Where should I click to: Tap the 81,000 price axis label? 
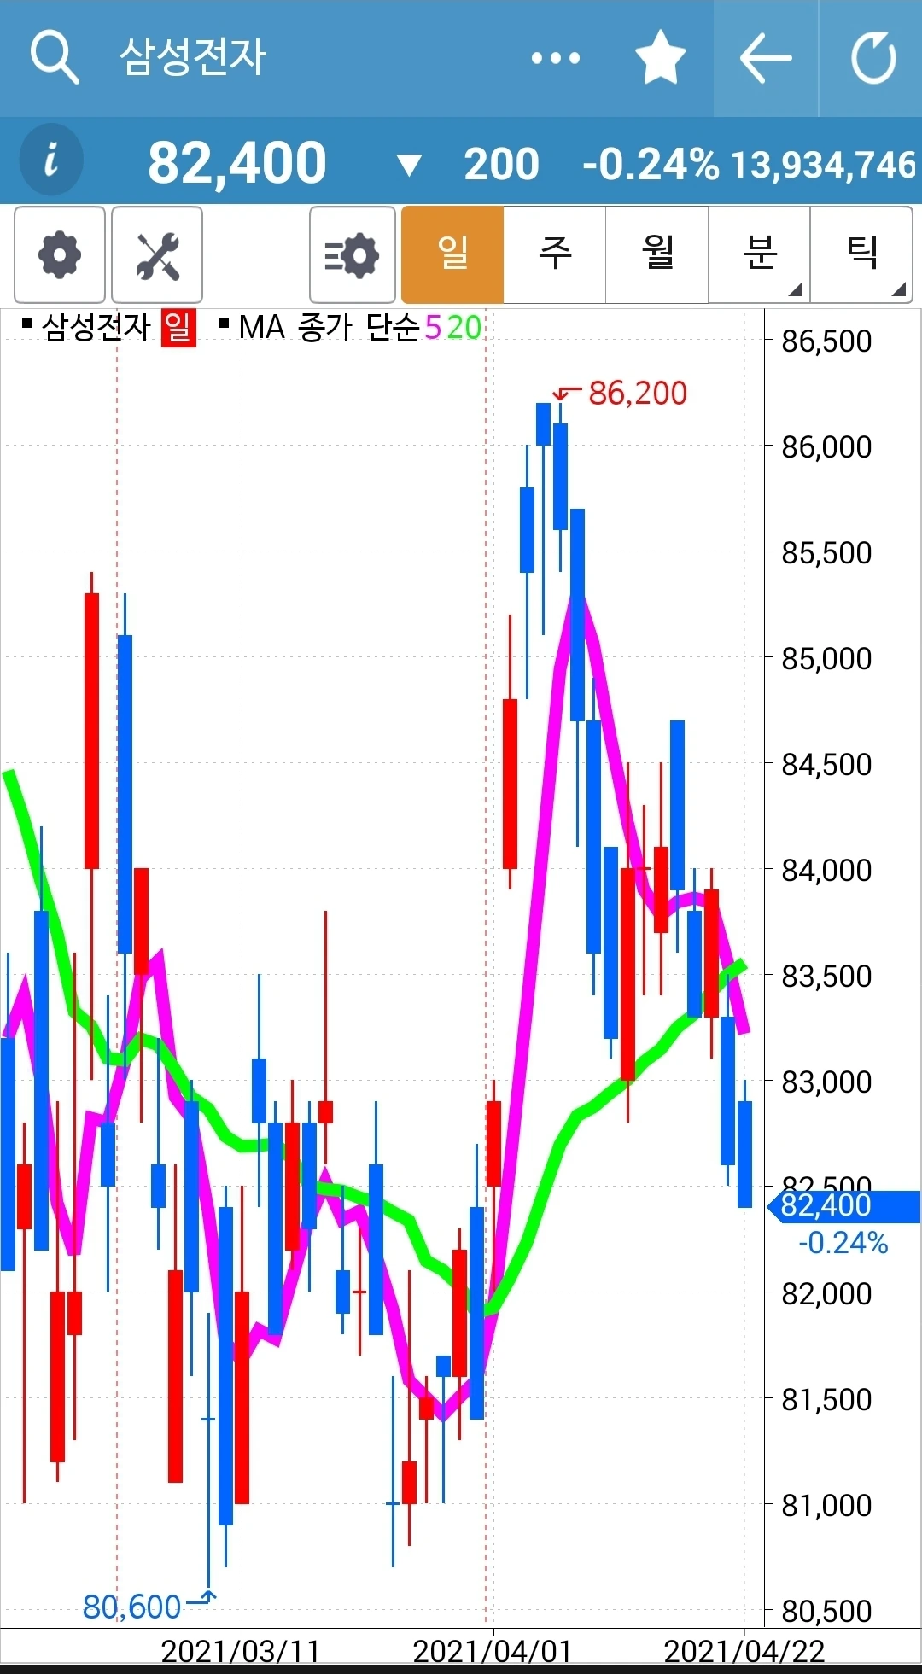(x=826, y=1505)
